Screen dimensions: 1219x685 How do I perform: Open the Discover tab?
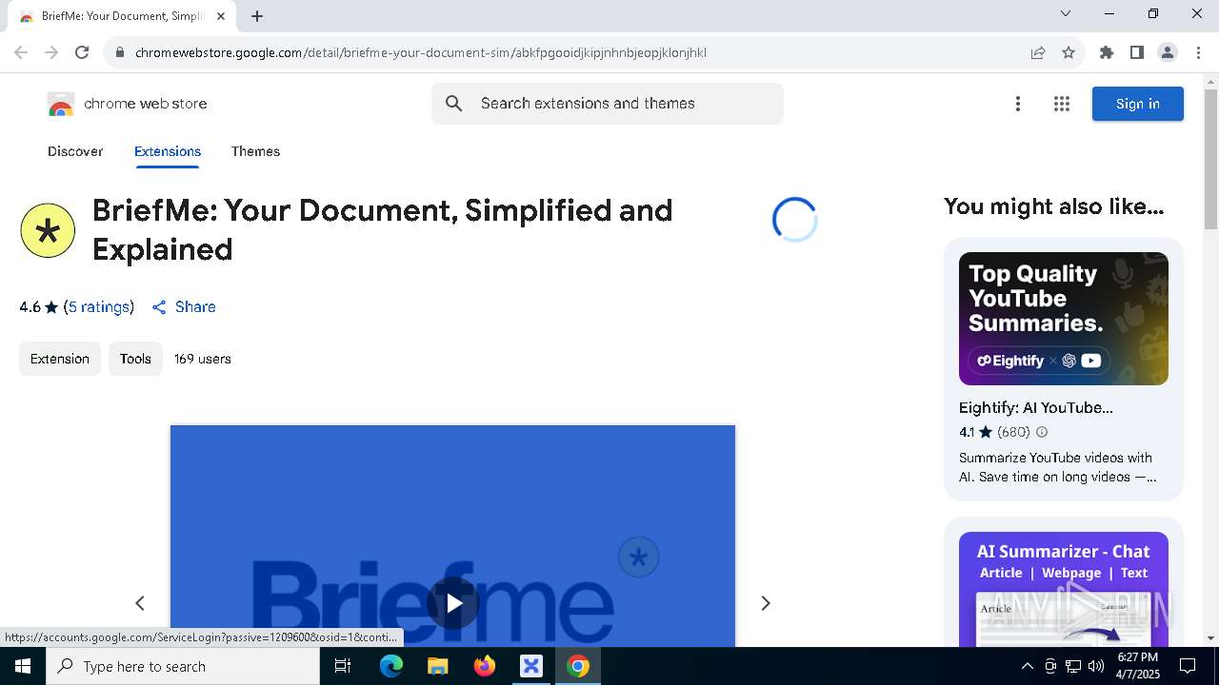(75, 151)
